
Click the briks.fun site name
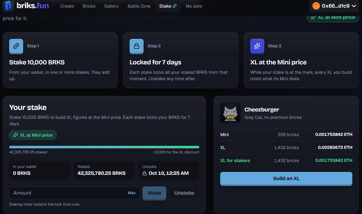tap(33, 6)
